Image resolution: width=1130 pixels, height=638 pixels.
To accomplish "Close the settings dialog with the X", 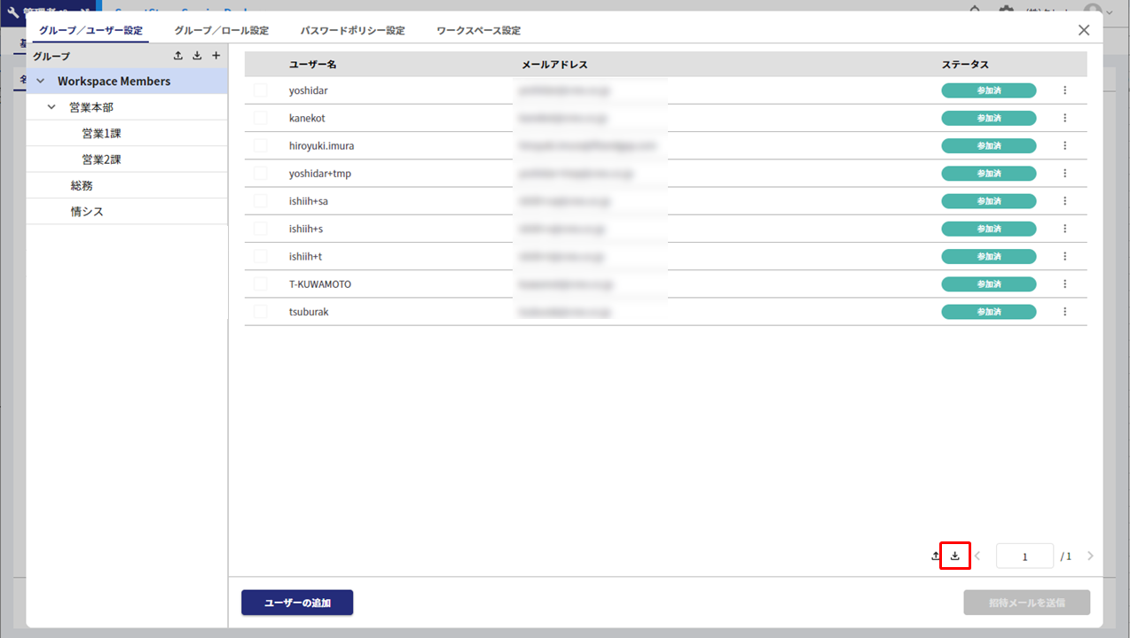I will (1084, 30).
